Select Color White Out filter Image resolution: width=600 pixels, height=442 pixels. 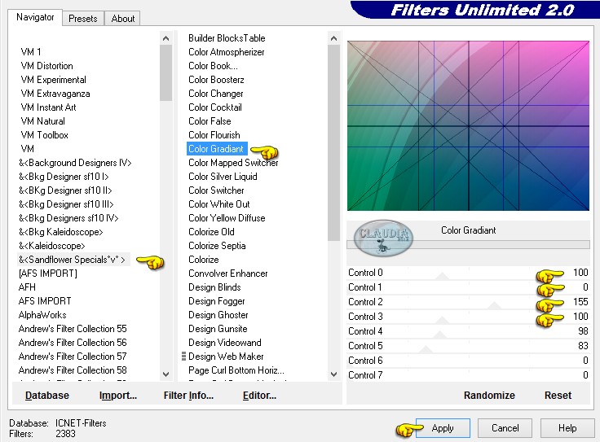pyautogui.click(x=218, y=204)
